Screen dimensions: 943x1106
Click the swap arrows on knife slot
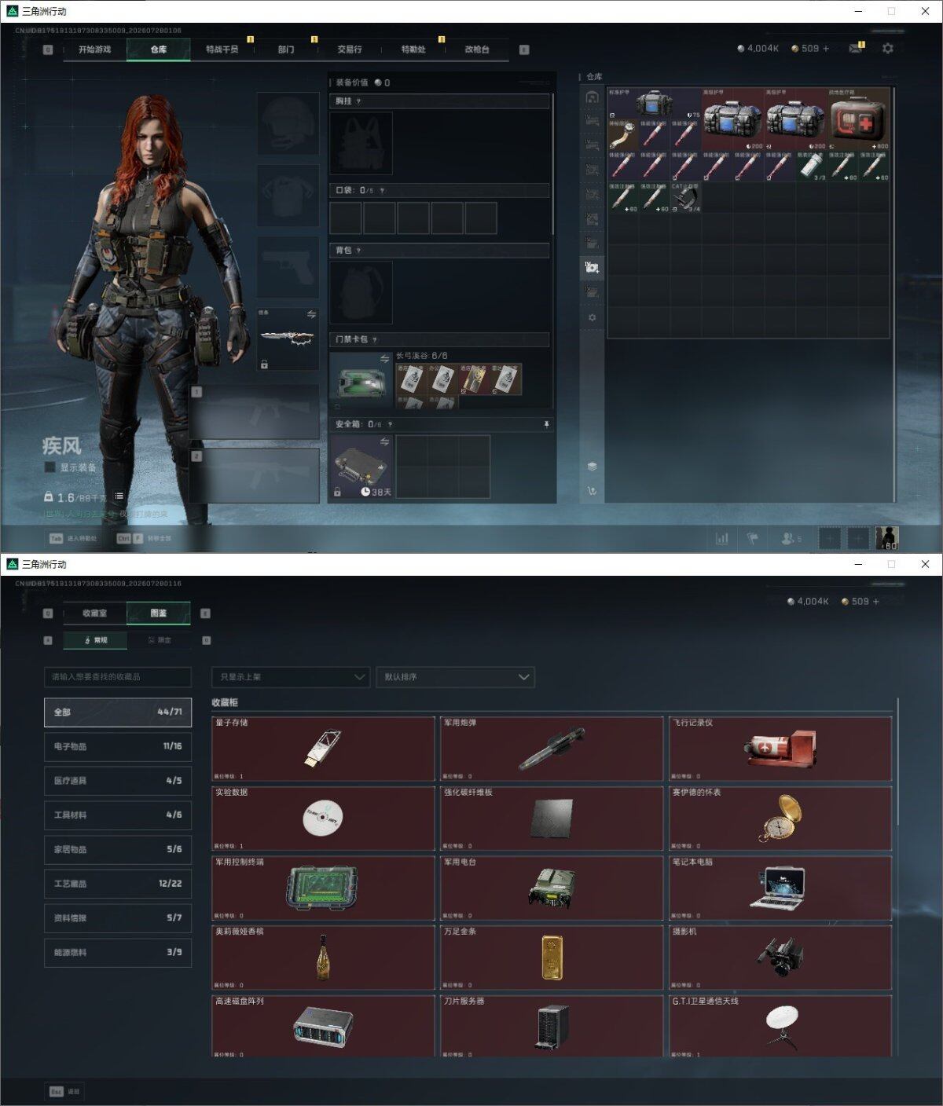[311, 314]
